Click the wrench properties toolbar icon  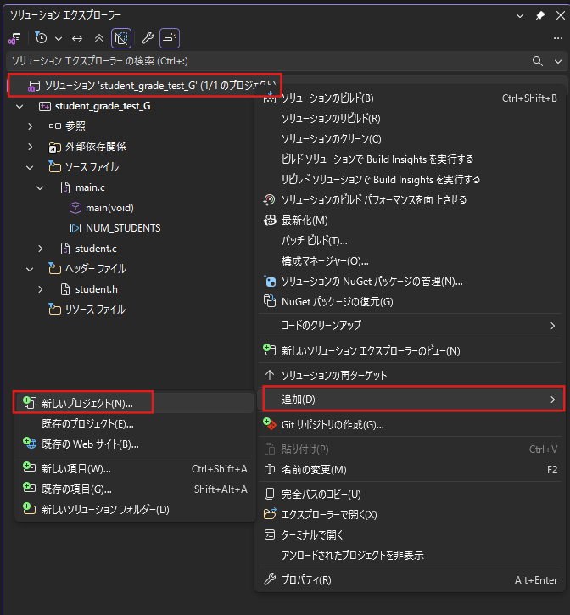(x=148, y=38)
